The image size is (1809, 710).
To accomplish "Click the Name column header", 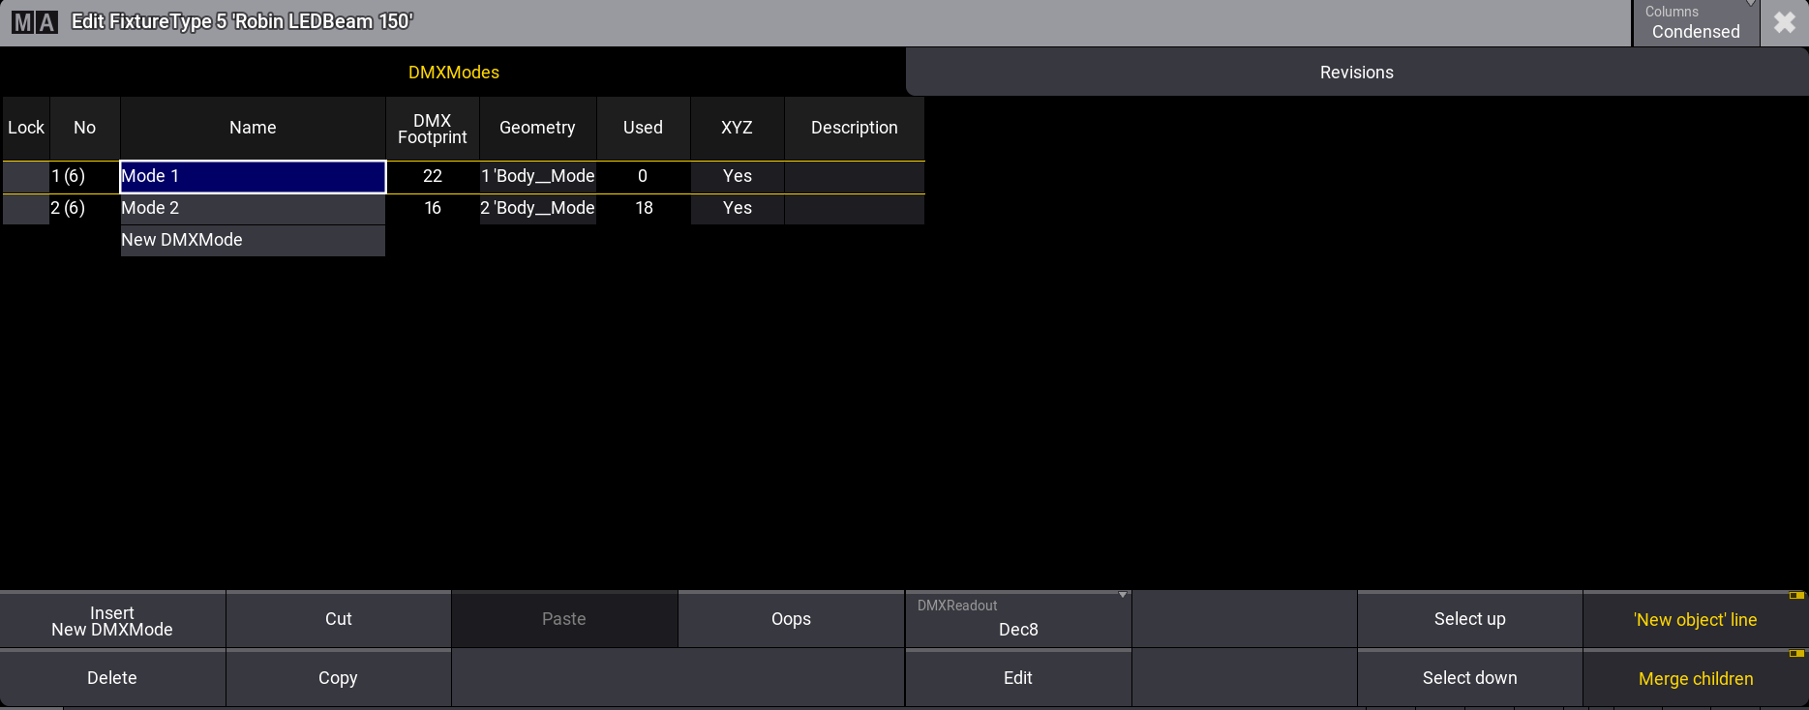I will coord(253,128).
